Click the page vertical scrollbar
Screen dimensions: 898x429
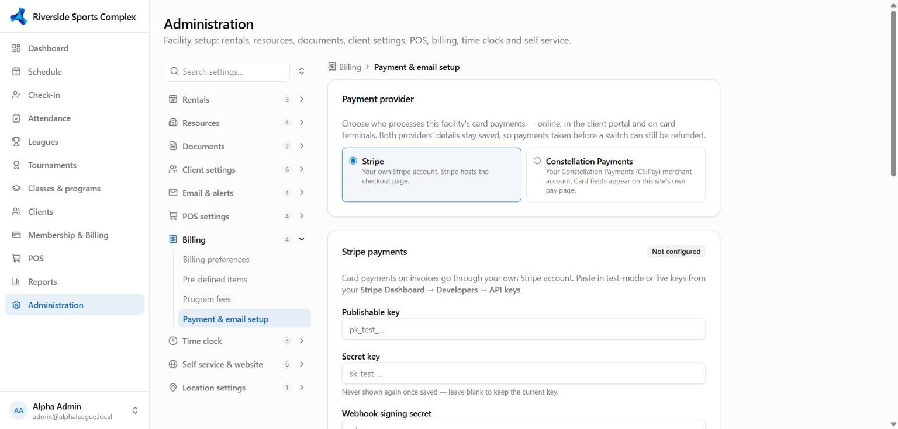pyautogui.click(x=893, y=93)
